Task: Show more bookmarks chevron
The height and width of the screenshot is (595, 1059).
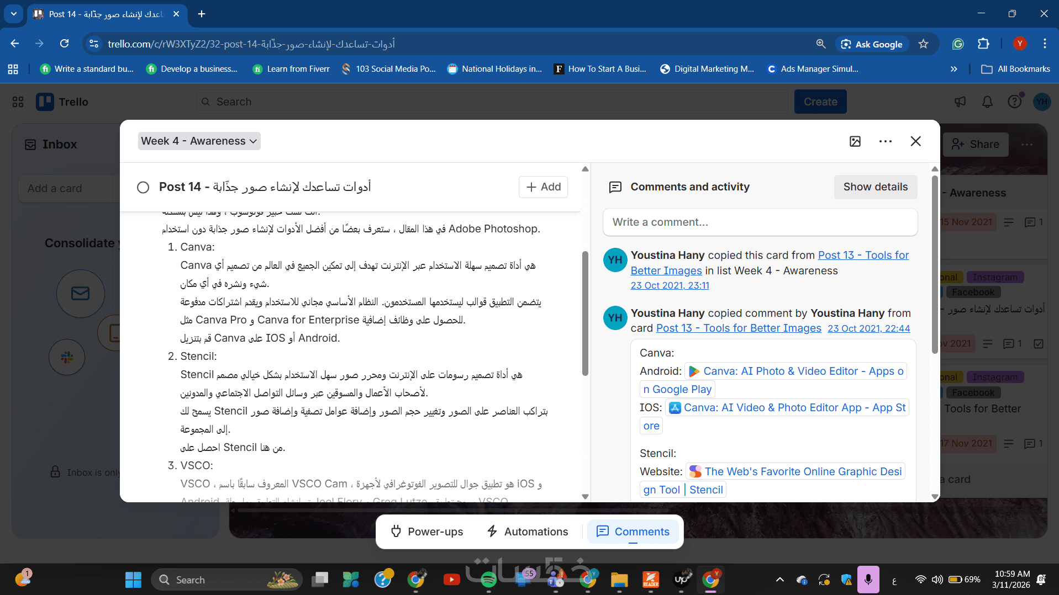Action: pyautogui.click(x=954, y=69)
